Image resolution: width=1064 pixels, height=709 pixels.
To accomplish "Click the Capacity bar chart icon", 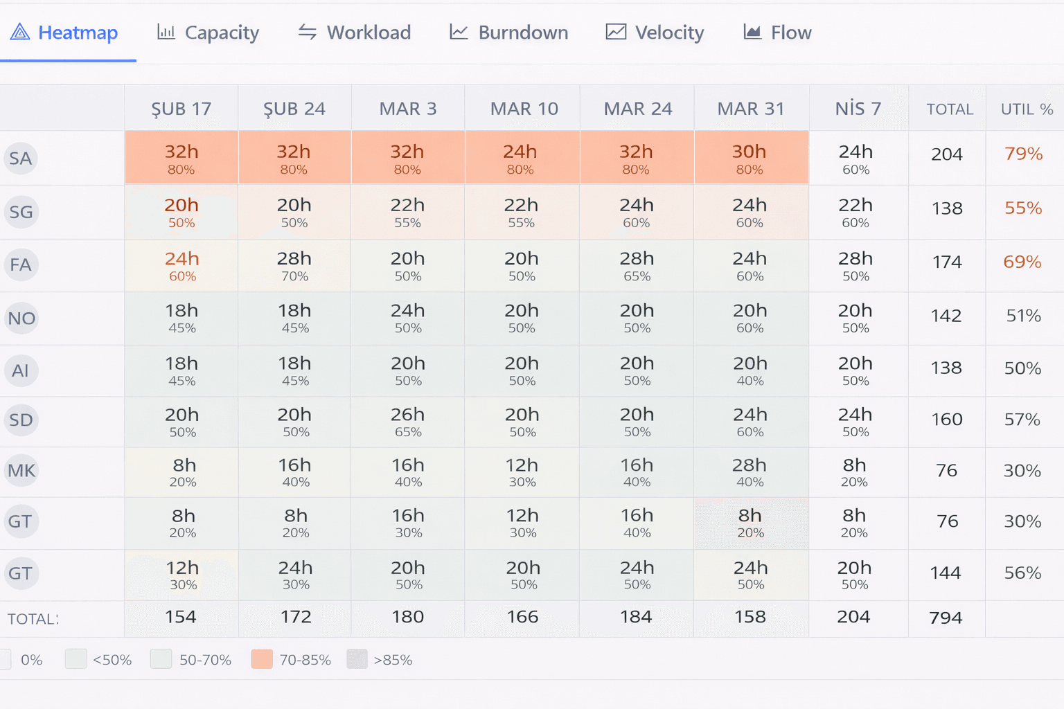I will point(166,32).
